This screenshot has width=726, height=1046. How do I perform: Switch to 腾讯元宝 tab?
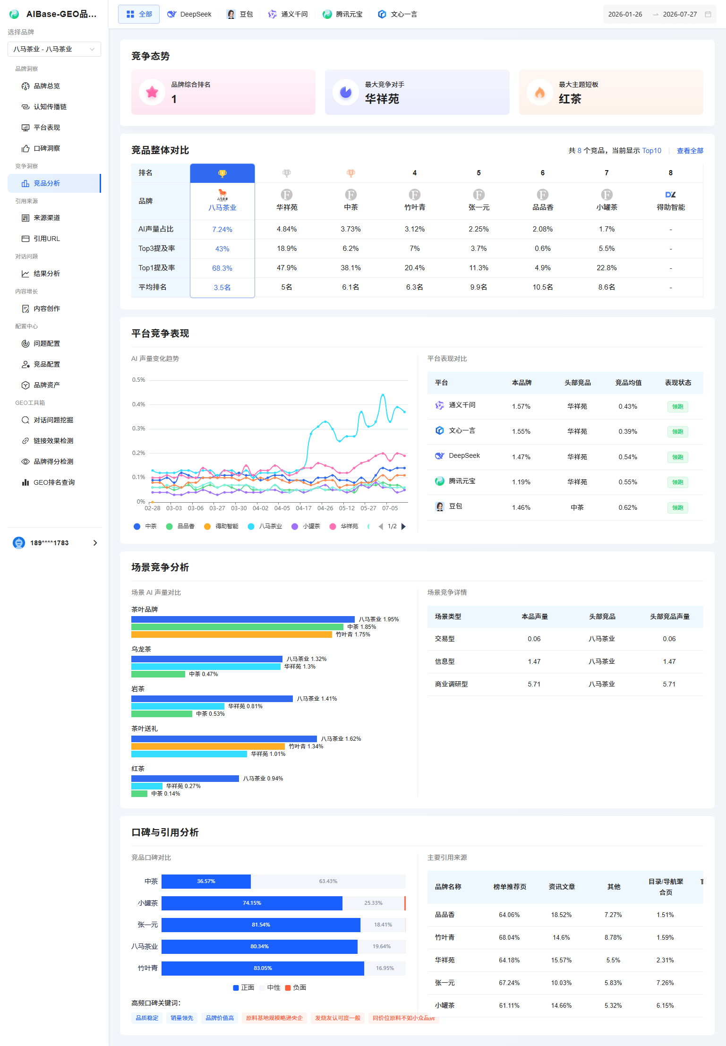pos(342,14)
